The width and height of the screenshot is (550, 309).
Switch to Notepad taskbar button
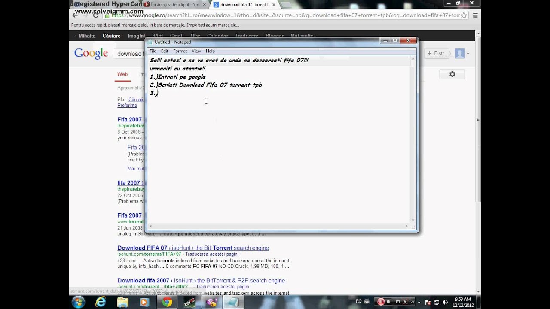(x=233, y=302)
